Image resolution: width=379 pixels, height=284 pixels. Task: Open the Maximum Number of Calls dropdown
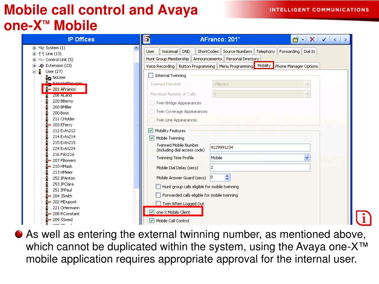(307, 94)
